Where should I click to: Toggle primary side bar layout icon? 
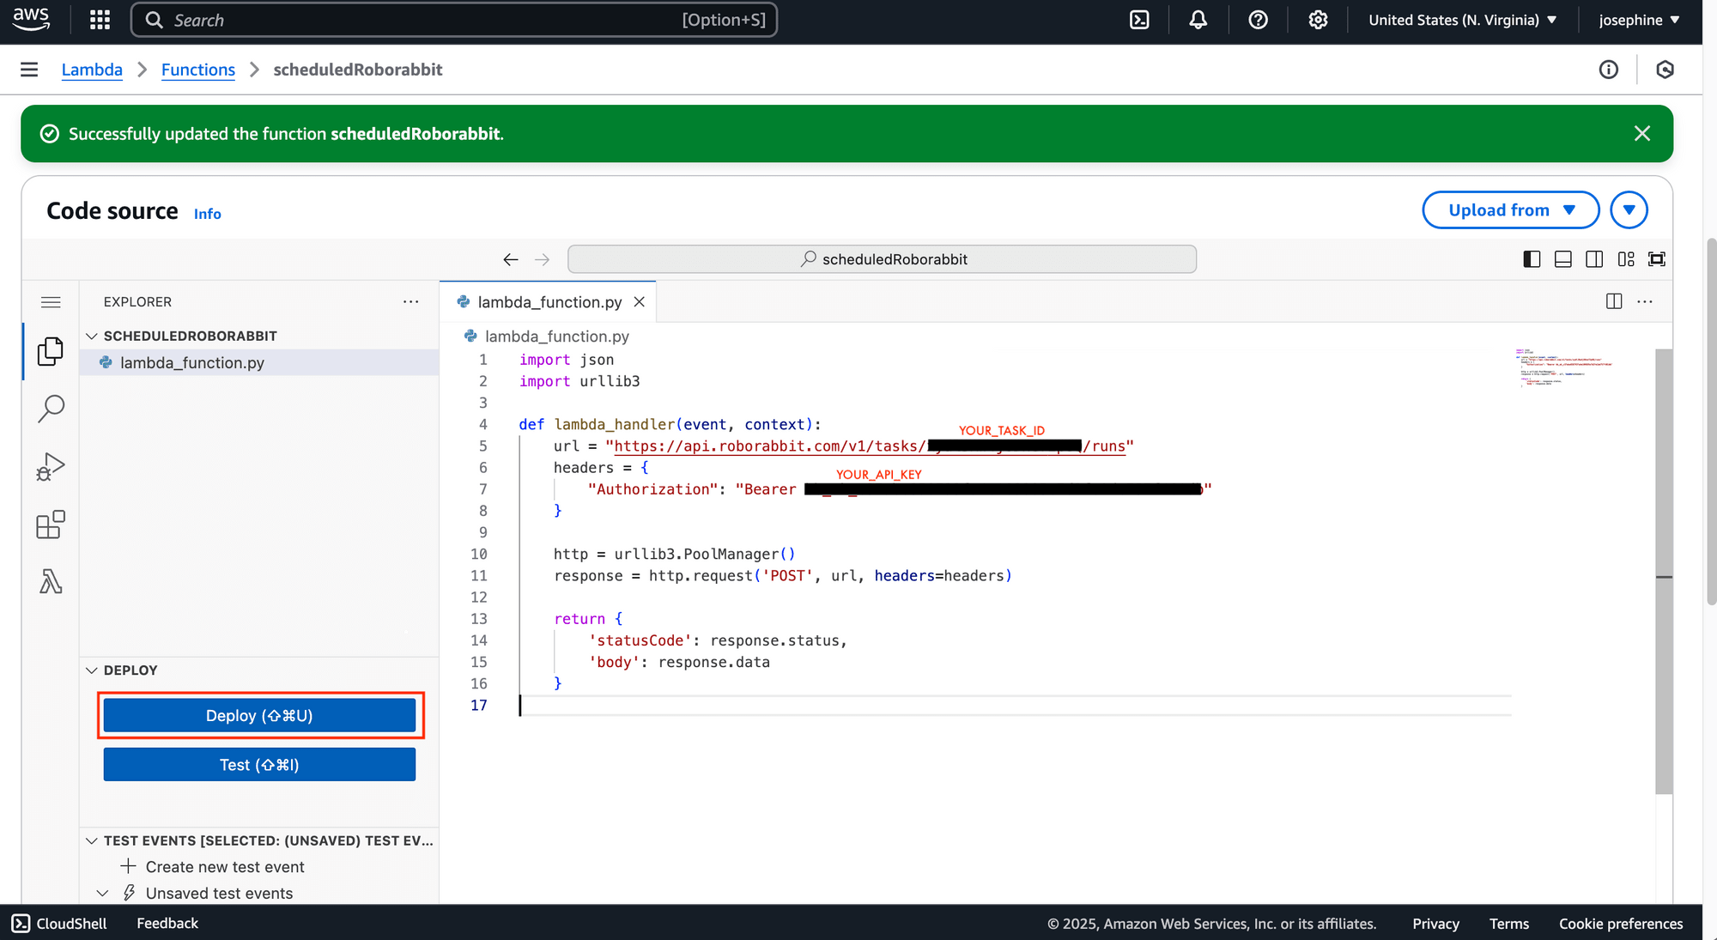(1532, 259)
